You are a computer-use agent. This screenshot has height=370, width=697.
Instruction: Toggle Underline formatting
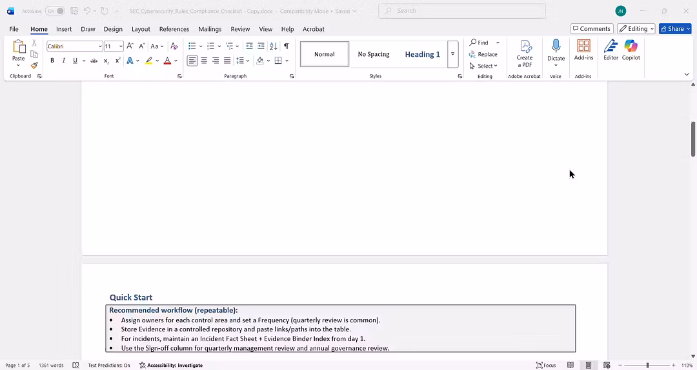[x=75, y=61]
